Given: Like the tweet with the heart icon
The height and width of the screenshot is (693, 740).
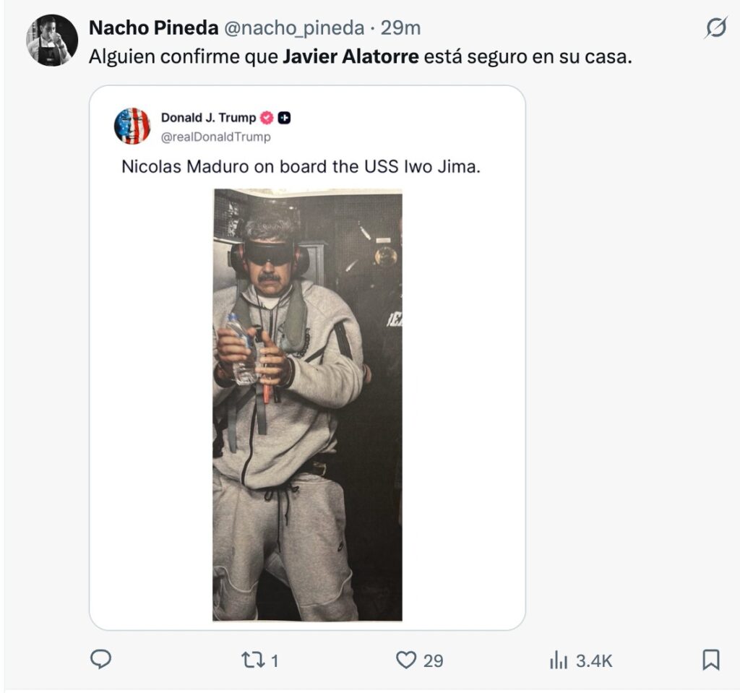Looking at the screenshot, I should pyautogui.click(x=407, y=659).
